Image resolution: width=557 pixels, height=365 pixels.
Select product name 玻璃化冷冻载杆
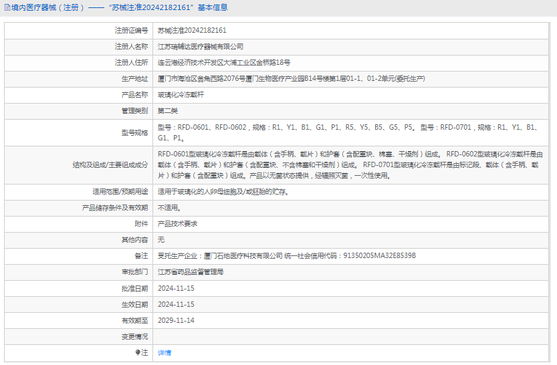[x=181, y=95]
